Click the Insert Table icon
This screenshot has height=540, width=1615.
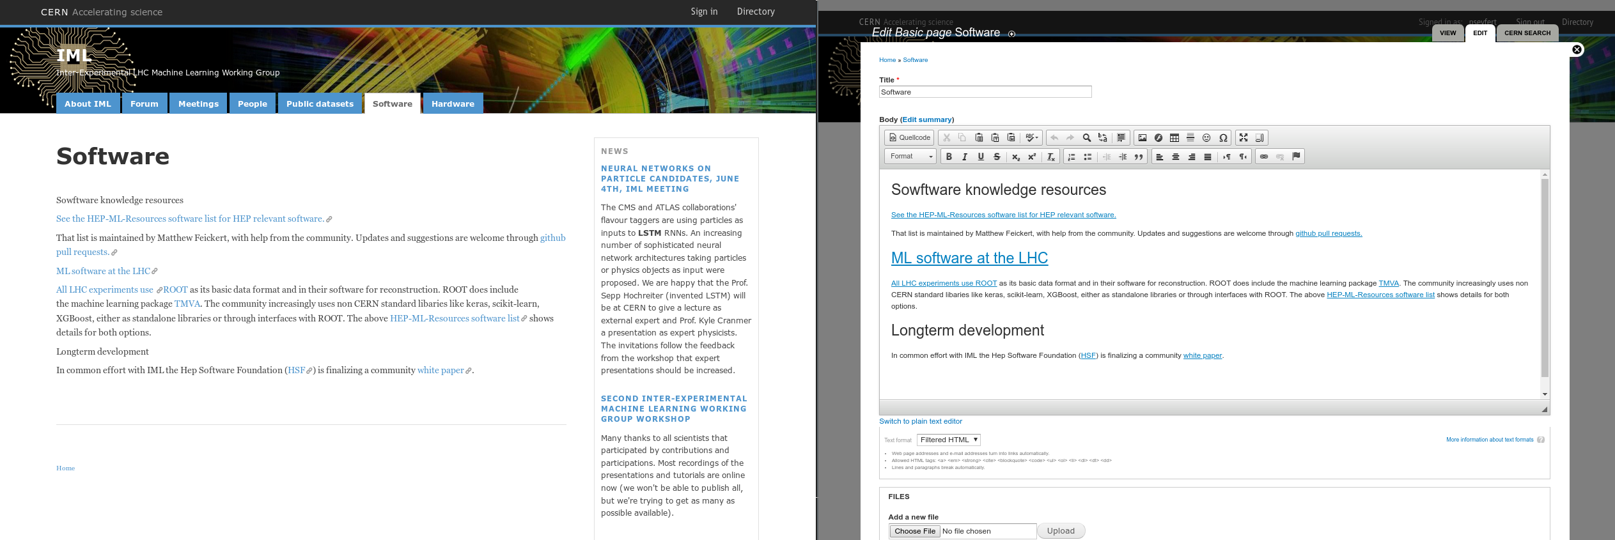(x=1174, y=137)
